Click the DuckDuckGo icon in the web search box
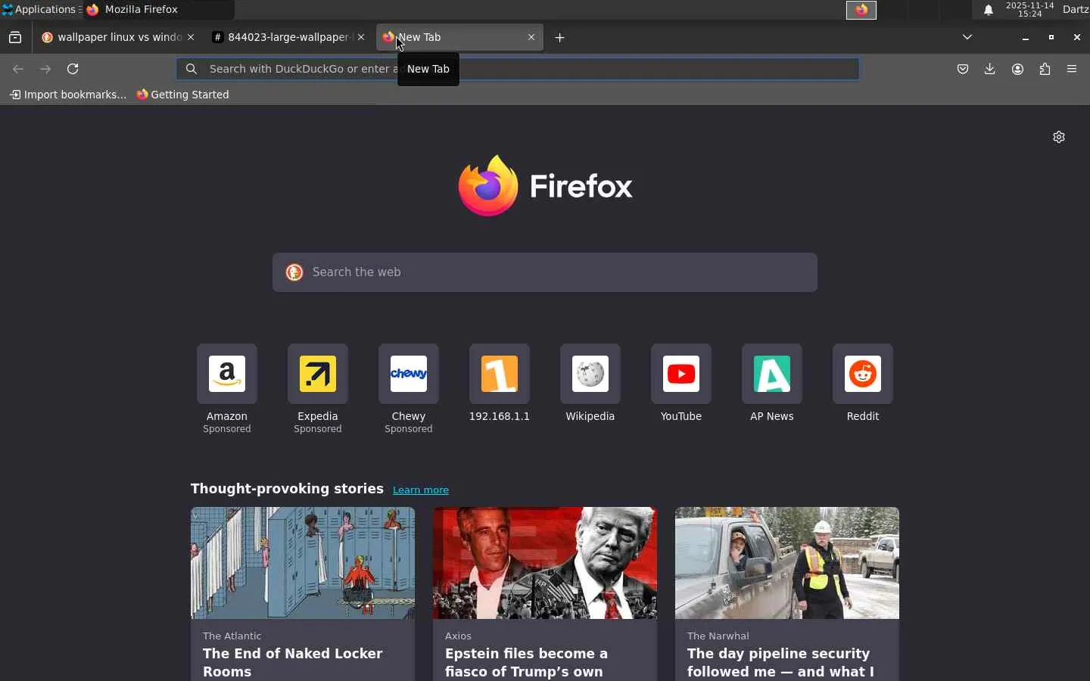Image resolution: width=1090 pixels, height=681 pixels. pyautogui.click(x=294, y=272)
